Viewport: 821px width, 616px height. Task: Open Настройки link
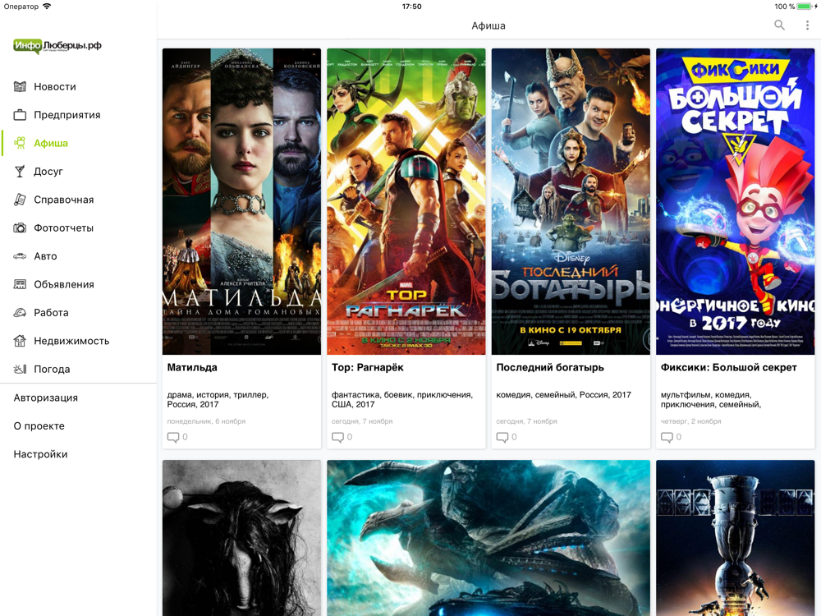40,454
